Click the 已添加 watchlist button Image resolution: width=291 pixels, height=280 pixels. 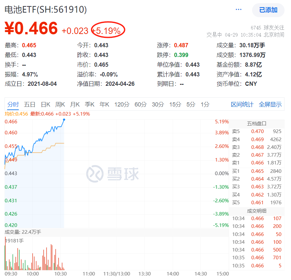[268, 10]
